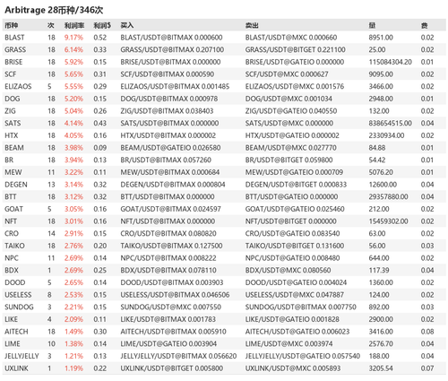Click the 1.49% profit rate for AITECH
This screenshot has height=381, width=448.
tap(73, 332)
